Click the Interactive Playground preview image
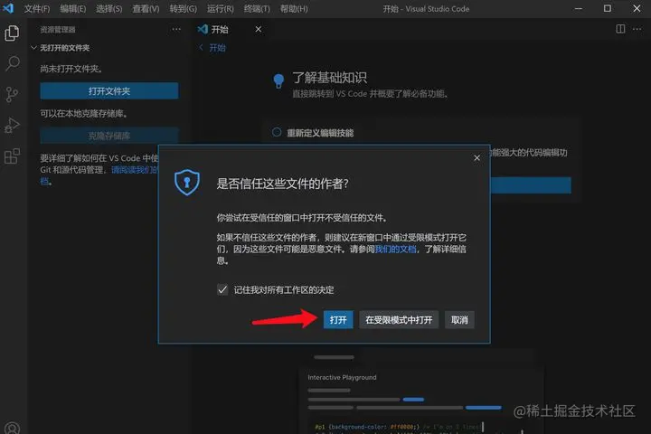Image resolution: width=651 pixels, height=434 pixels. coord(420,398)
